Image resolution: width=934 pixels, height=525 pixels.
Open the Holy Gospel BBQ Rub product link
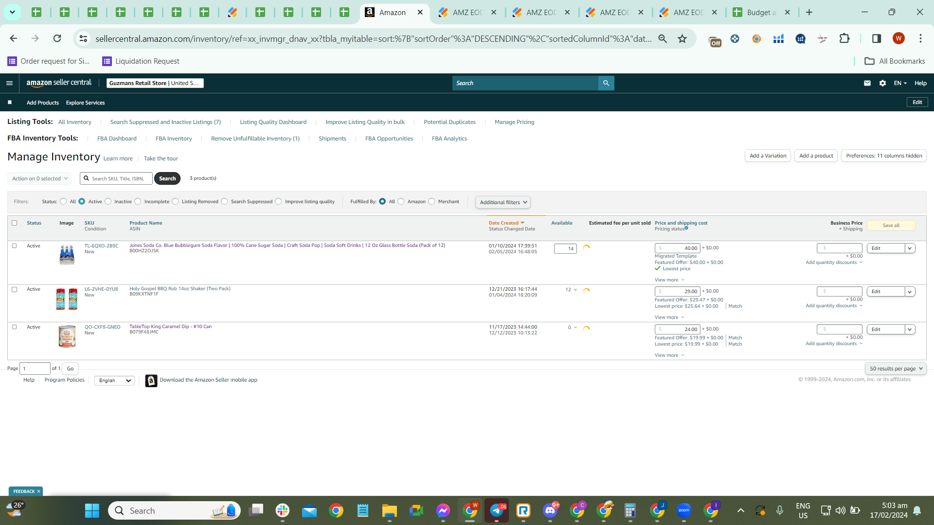[180, 289]
